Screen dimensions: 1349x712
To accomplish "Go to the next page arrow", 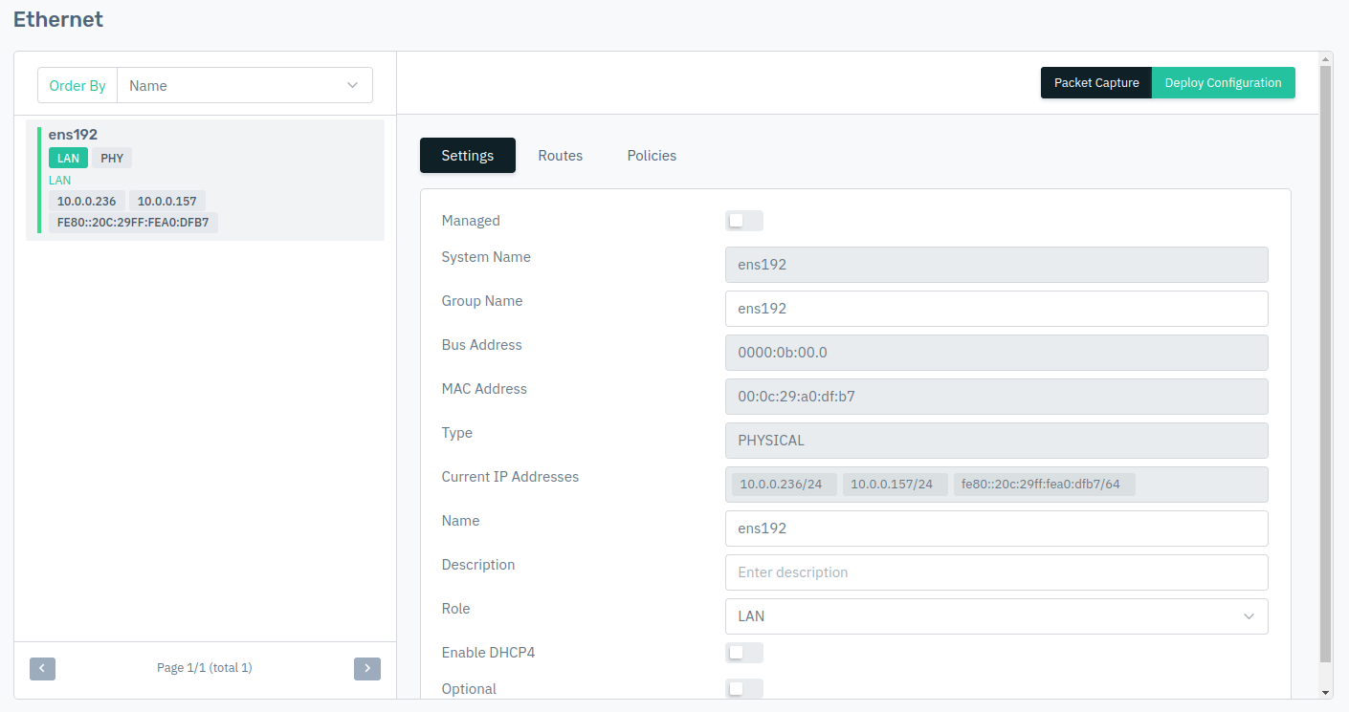I will [367, 668].
